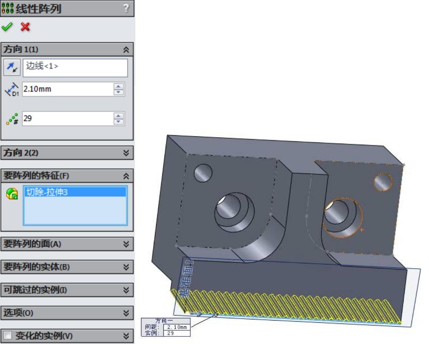Expand the 变化的实例(V) section chevron
Screen dimensions: 429x344
126,336
